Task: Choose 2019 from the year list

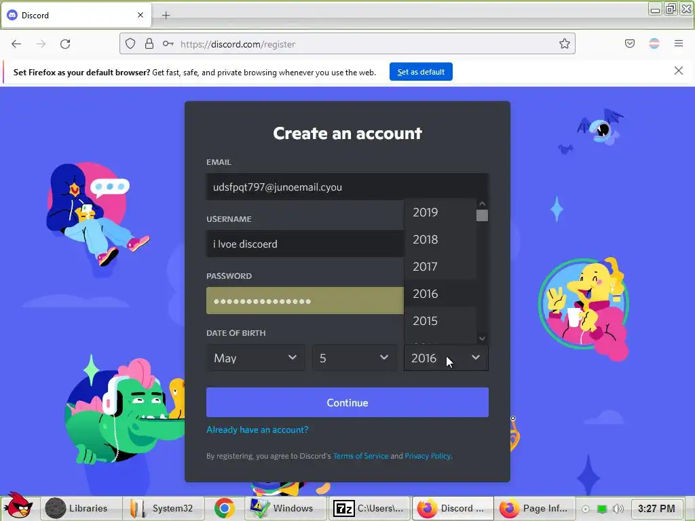Action: tap(440, 212)
